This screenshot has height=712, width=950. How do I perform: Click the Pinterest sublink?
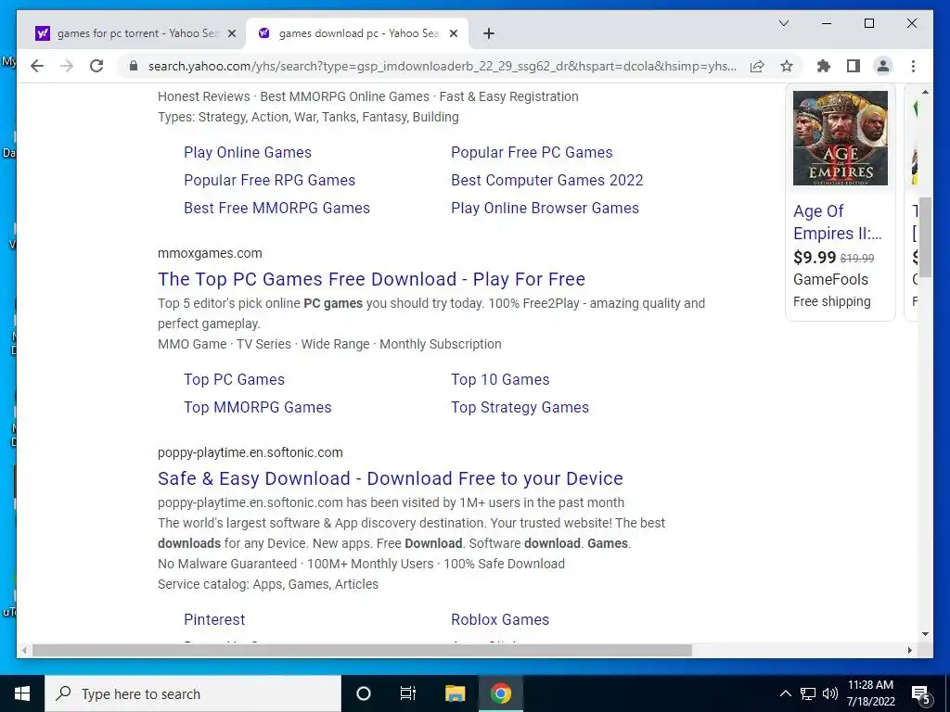(214, 619)
